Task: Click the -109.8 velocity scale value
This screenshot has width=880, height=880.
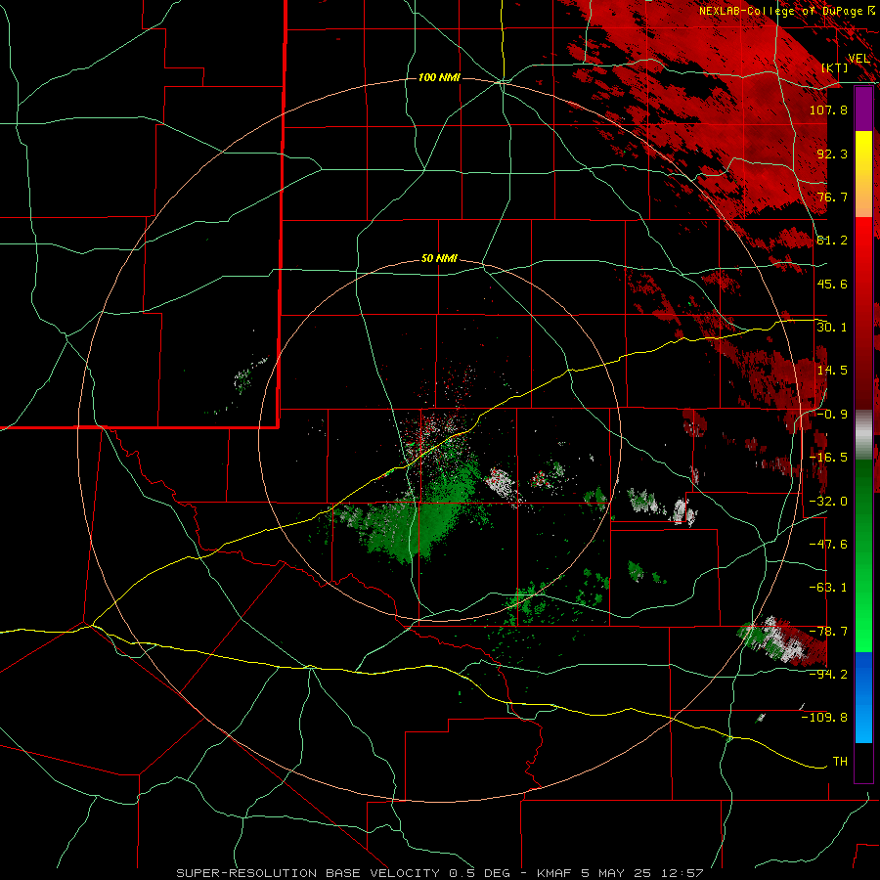Action: pos(824,718)
